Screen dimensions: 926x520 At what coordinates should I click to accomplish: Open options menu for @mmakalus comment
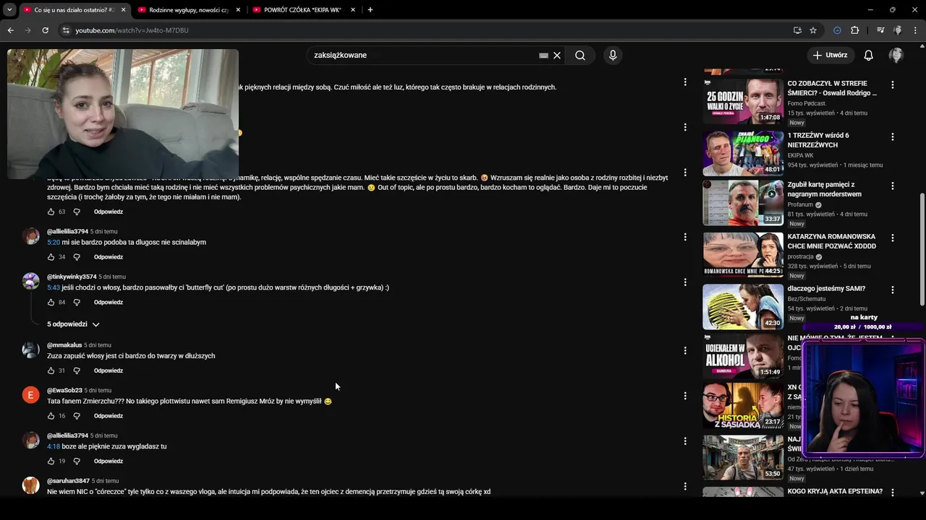click(x=685, y=350)
